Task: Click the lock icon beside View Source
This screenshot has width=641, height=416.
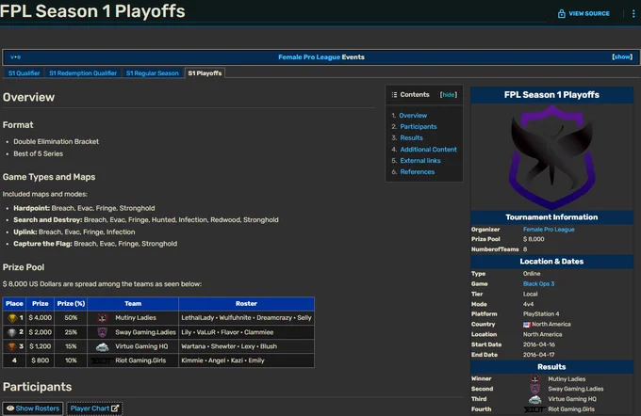Action: click(561, 13)
